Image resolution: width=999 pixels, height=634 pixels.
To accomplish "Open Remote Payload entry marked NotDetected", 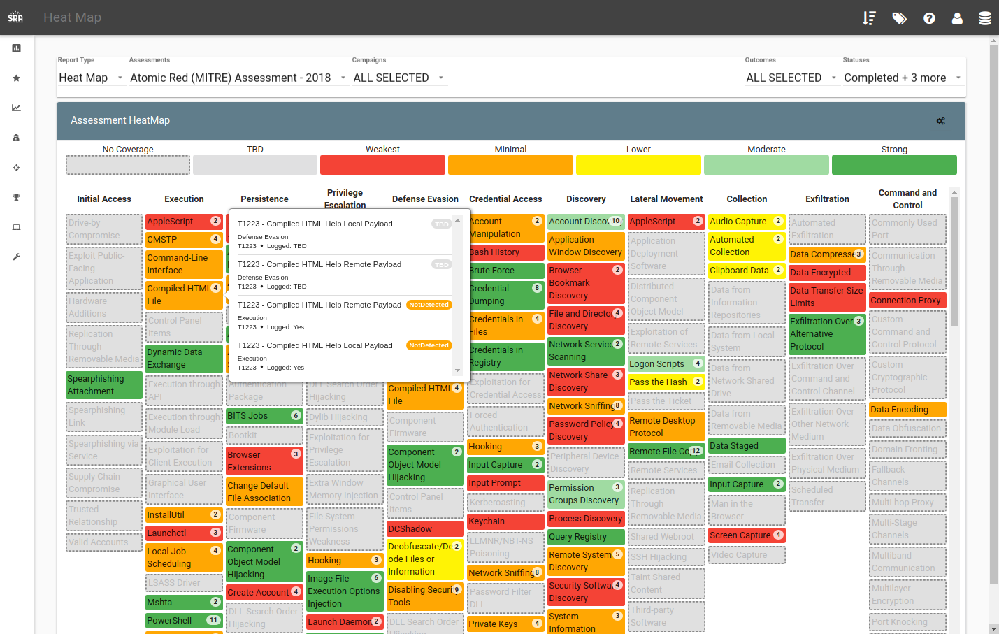I will (x=344, y=315).
